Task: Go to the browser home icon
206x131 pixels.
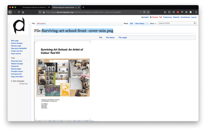Action: coord(23,12)
